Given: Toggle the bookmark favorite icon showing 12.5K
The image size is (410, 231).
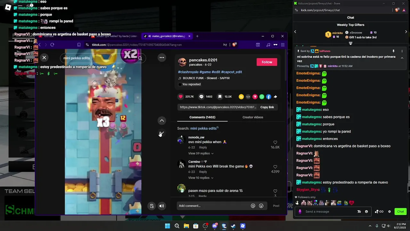Looking at the screenshot, I should [220, 97].
